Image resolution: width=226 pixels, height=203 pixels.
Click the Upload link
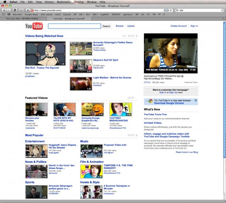pyautogui.click(x=131, y=26)
